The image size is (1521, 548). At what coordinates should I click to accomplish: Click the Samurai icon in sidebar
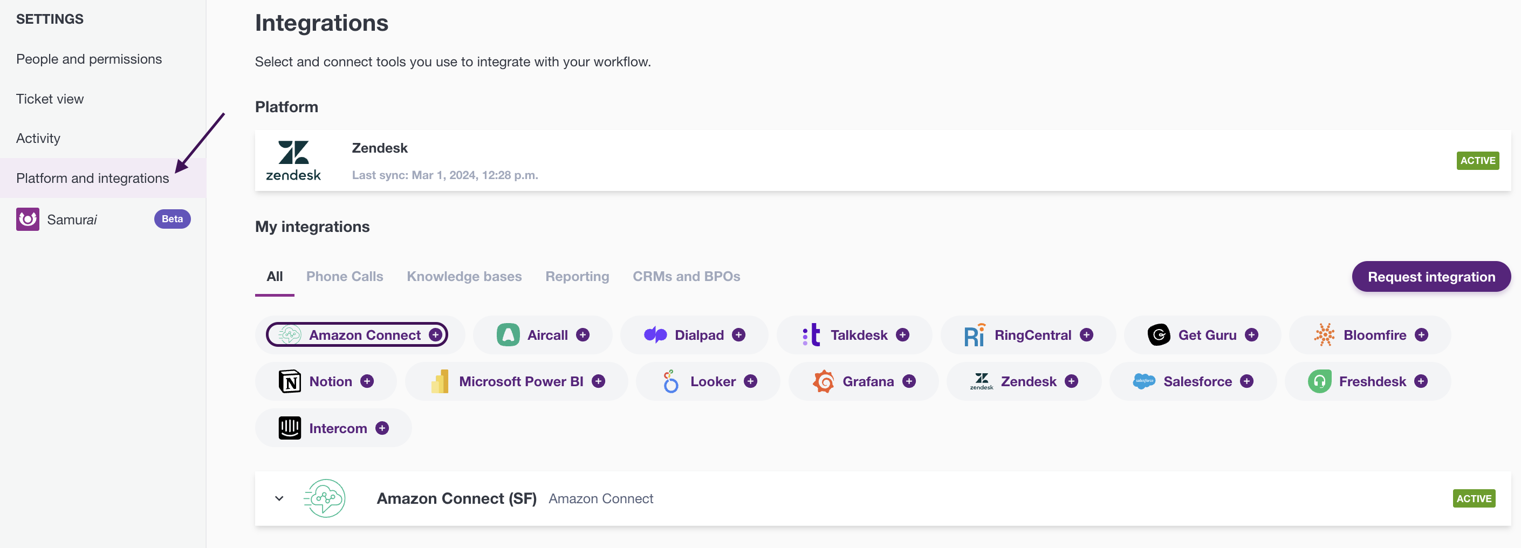(x=28, y=219)
